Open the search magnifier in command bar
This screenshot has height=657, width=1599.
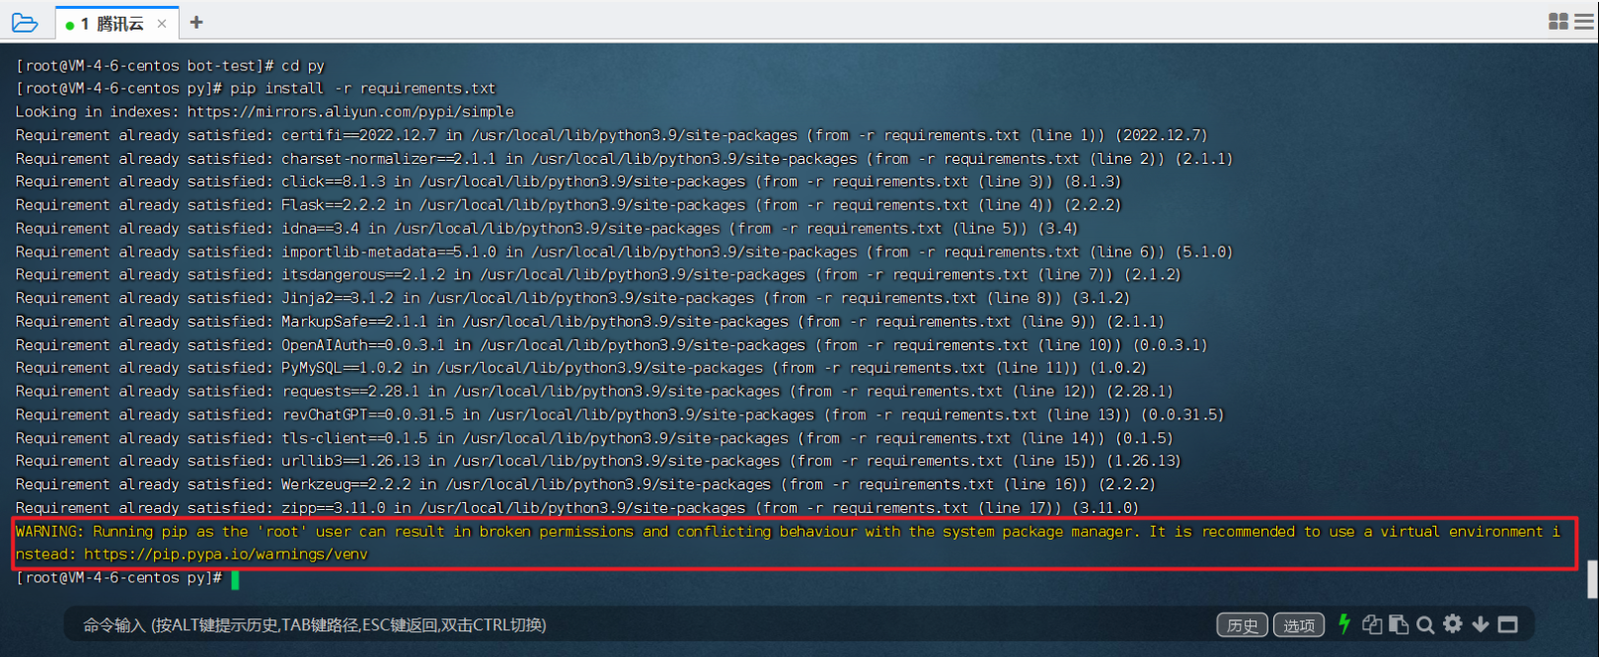coord(1425,624)
